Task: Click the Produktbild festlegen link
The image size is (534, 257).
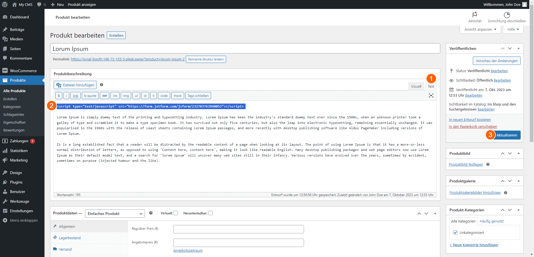Action: (x=466, y=165)
